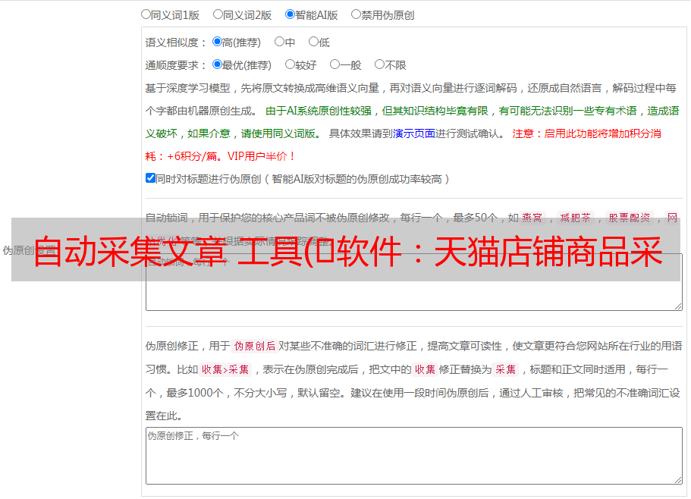Set 通顺度要求 to 一般
This screenshot has height=499, width=691.
pos(335,64)
